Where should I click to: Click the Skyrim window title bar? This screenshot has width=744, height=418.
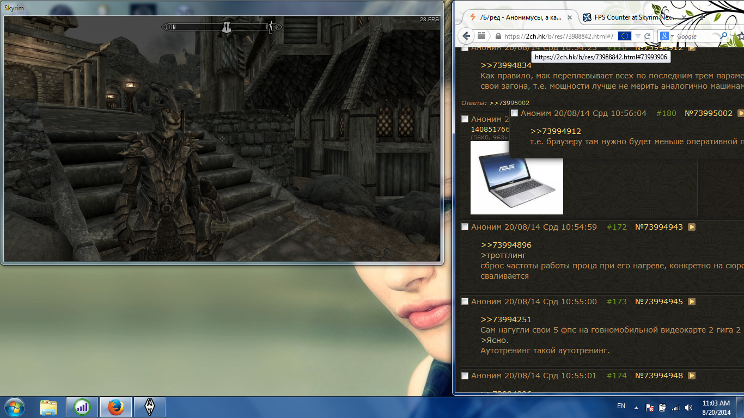point(222,8)
